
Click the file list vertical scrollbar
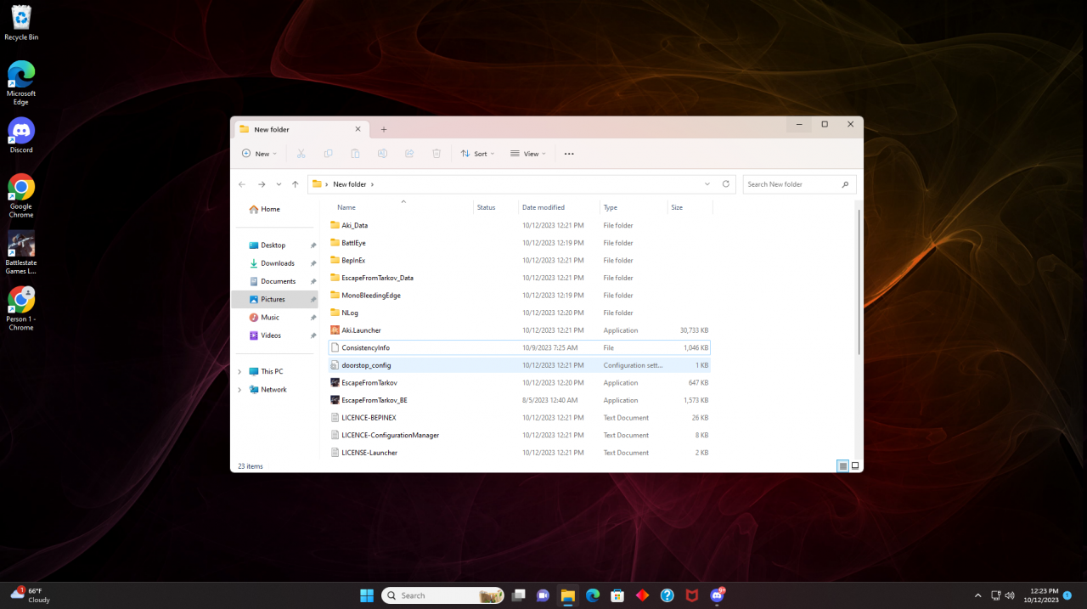(859, 283)
